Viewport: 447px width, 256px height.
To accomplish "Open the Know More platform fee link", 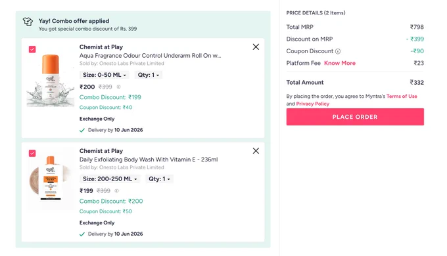I will coord(340,63).
